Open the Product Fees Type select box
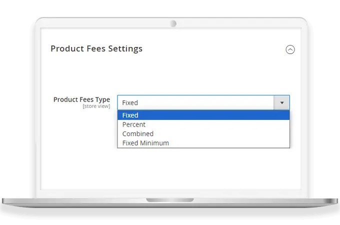The width and height of the screenshot is (340, 225). coord(196,102)
